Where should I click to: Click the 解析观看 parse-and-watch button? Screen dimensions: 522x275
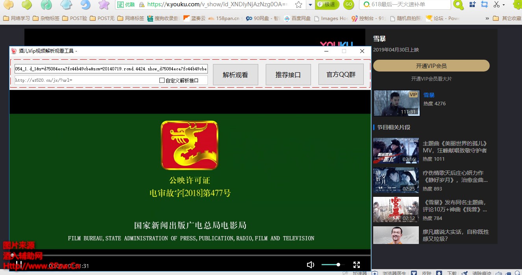(x=235, y=75)
